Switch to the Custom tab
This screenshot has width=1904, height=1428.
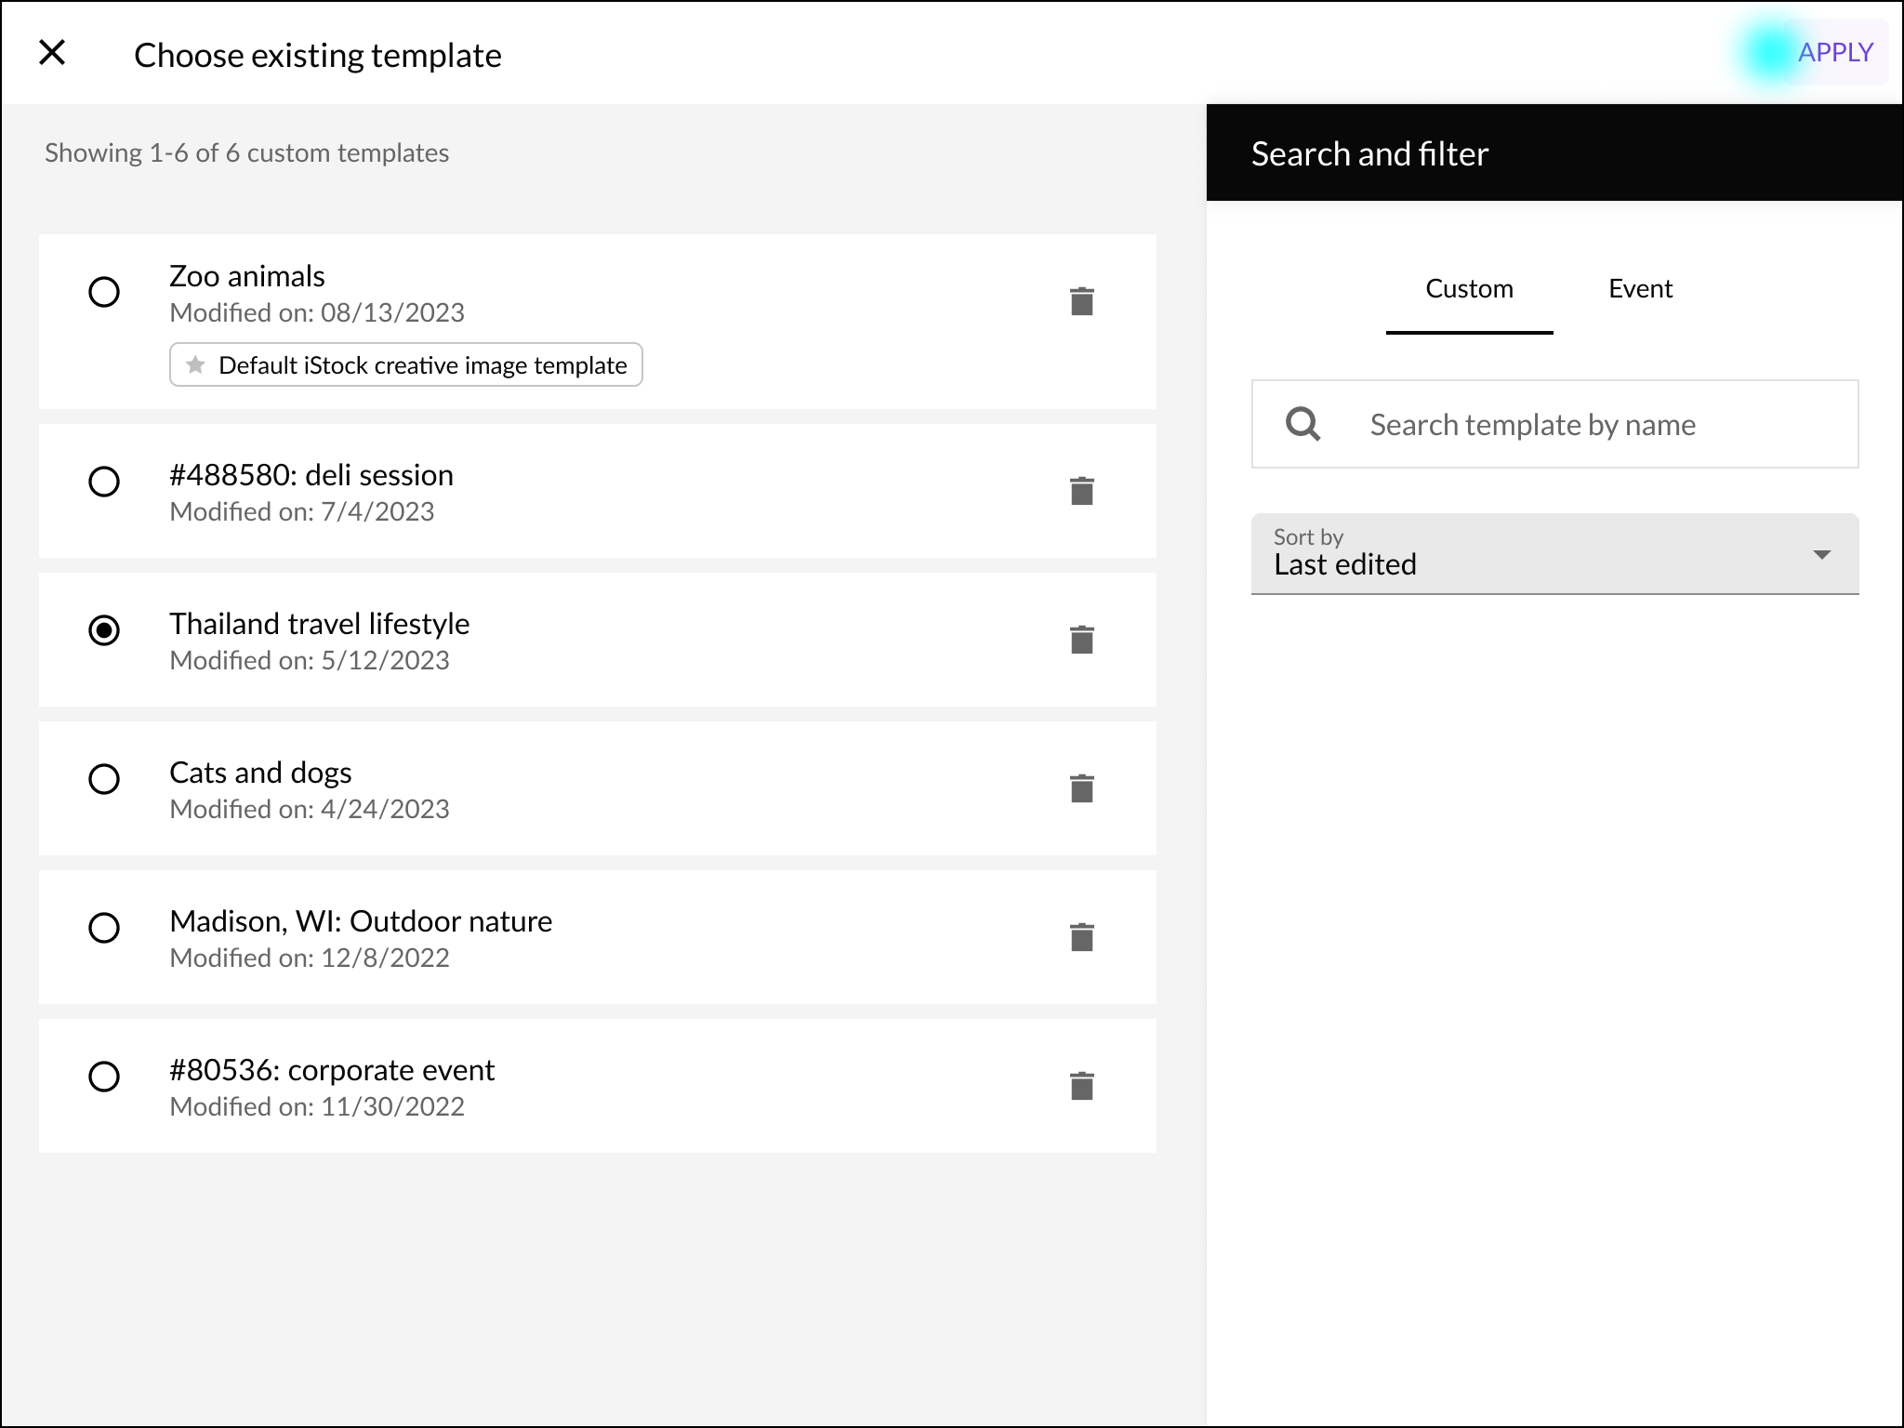point(1469,289)
